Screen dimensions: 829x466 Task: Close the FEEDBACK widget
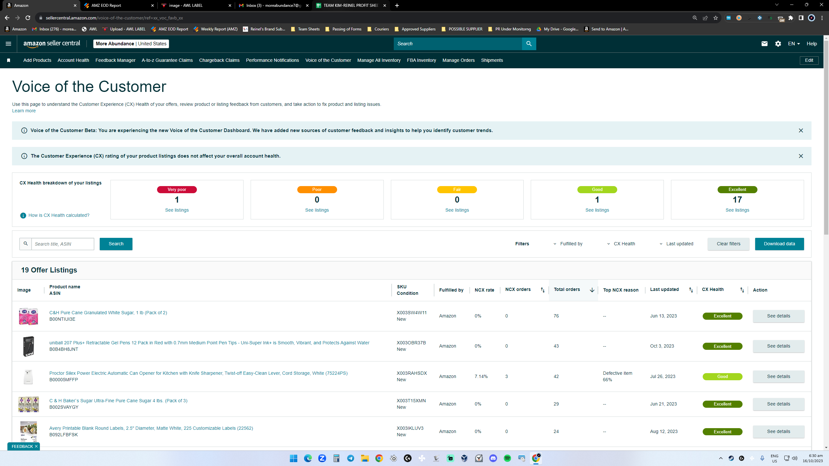[36, 446]
